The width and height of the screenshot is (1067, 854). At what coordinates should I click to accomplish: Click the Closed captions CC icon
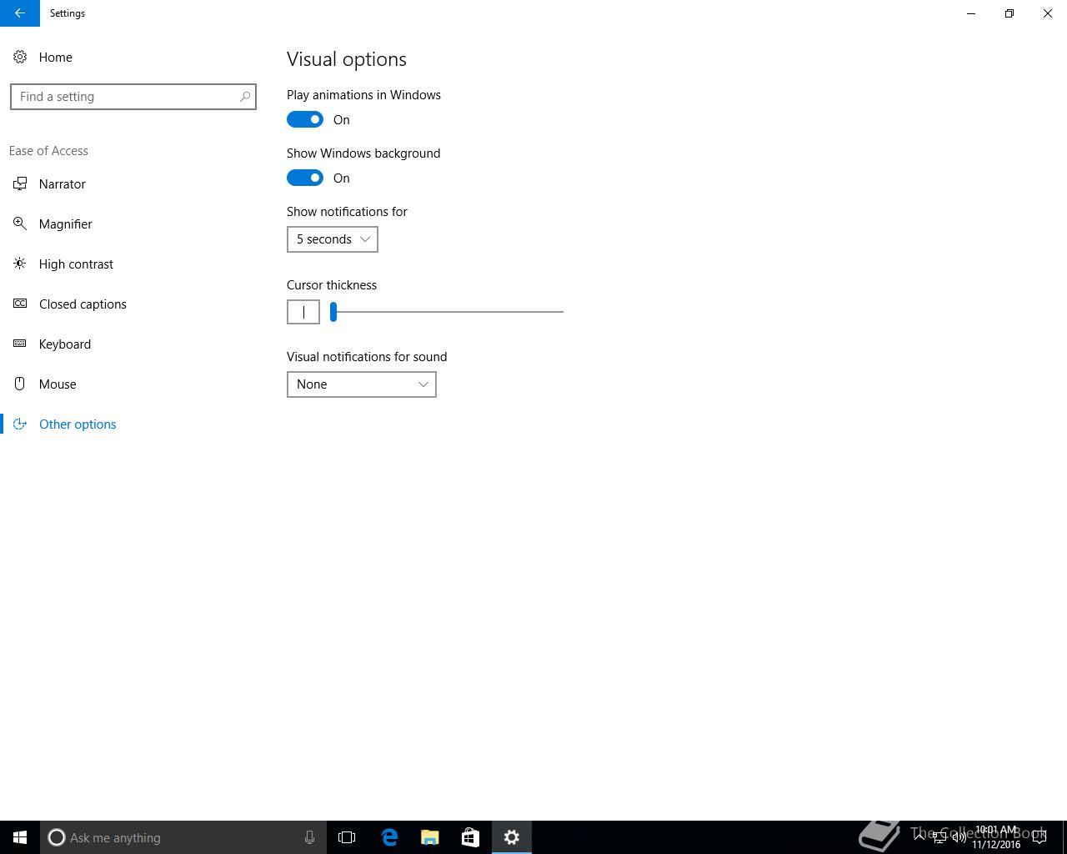[x=20, y=304]
